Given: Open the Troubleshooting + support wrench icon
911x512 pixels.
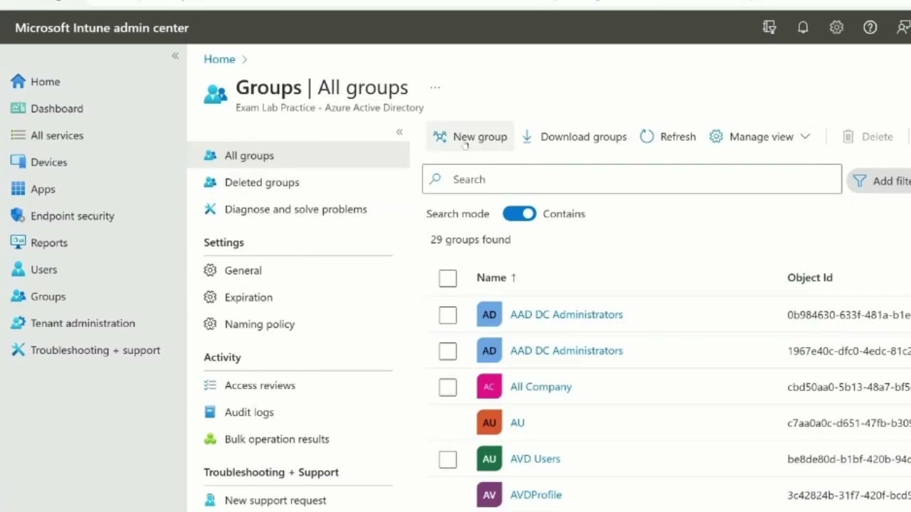Looking at the screenshot, I should 18,350.
